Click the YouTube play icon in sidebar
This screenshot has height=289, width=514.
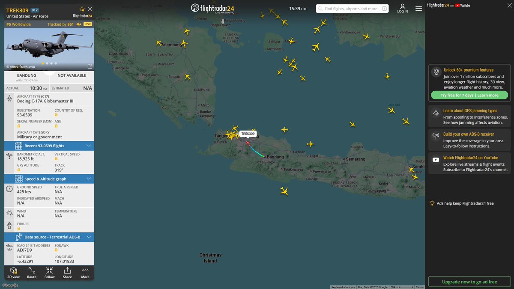click(436, 160)
